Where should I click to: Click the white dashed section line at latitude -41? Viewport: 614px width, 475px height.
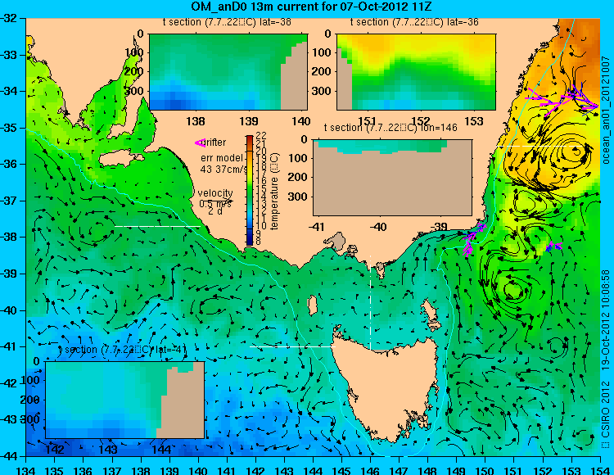pos(292,346)
